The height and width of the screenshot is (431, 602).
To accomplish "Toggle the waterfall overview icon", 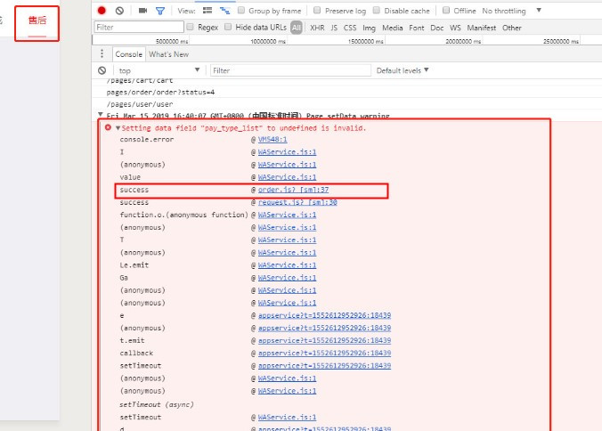I will pyautogui.click(x=224, y=11).
